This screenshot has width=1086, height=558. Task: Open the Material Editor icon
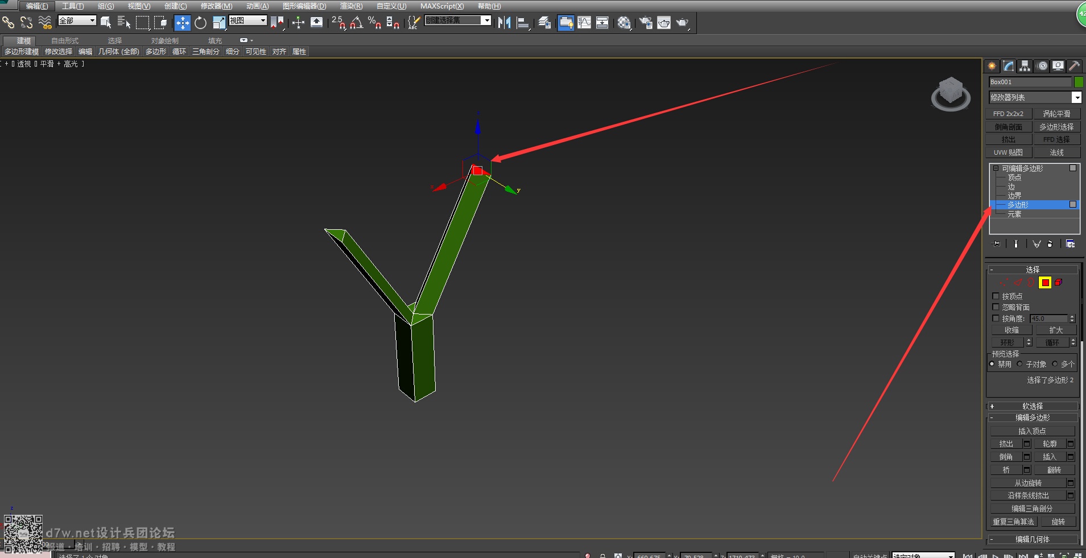tap(624, 22)
